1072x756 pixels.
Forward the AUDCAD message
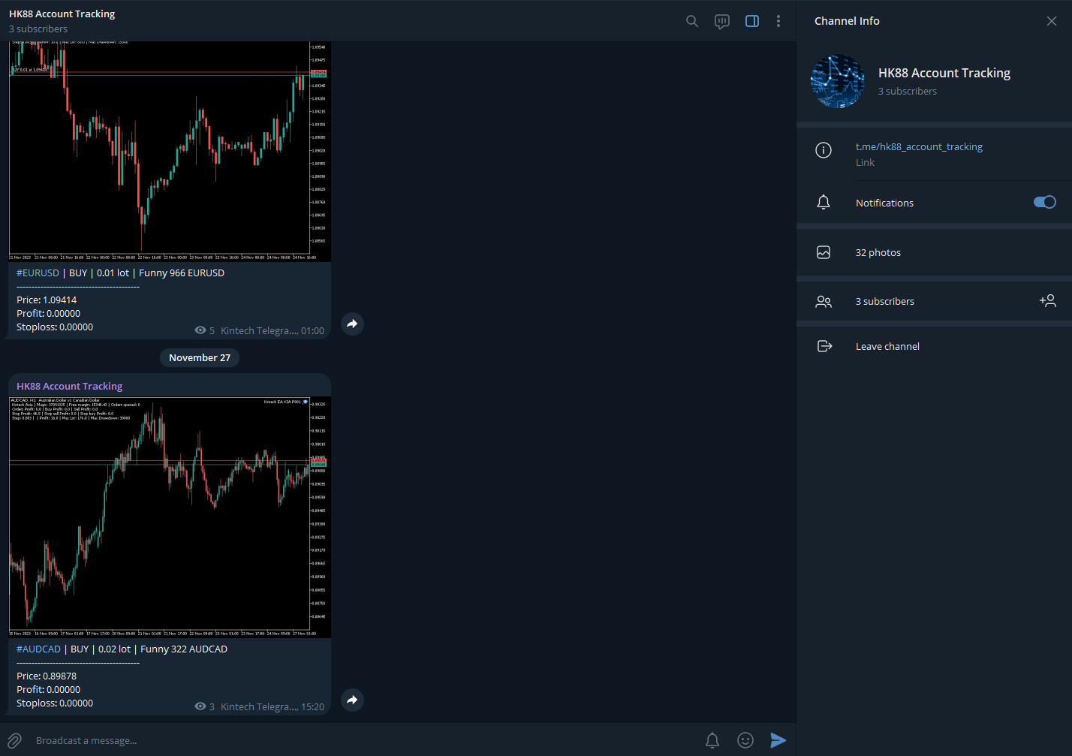coord(352,700)
